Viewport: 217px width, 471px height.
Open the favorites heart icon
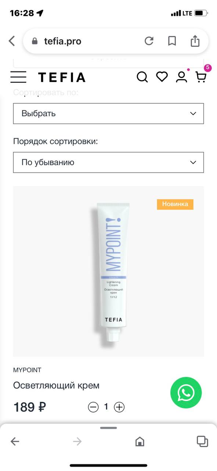(162, 77)
